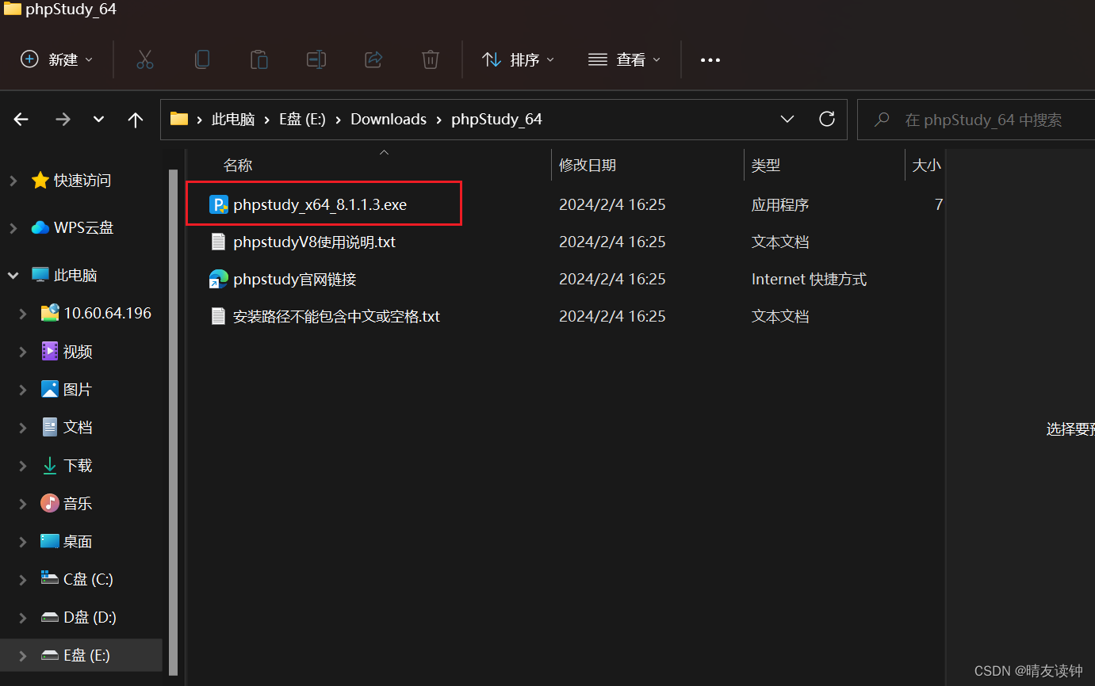Select C盘 (C:) in the navigation pane
Screen dimensions: 1095x686
coord(88,579)
